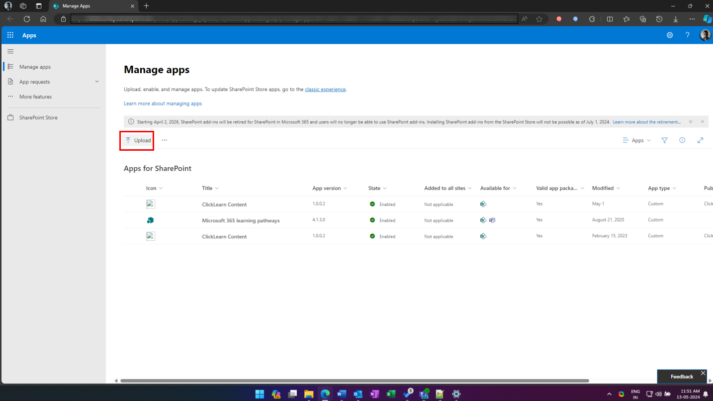713x401 pixels.
Task: Open Excel from the taskbar
Action: pyautogui.click(x=391, y=394)
